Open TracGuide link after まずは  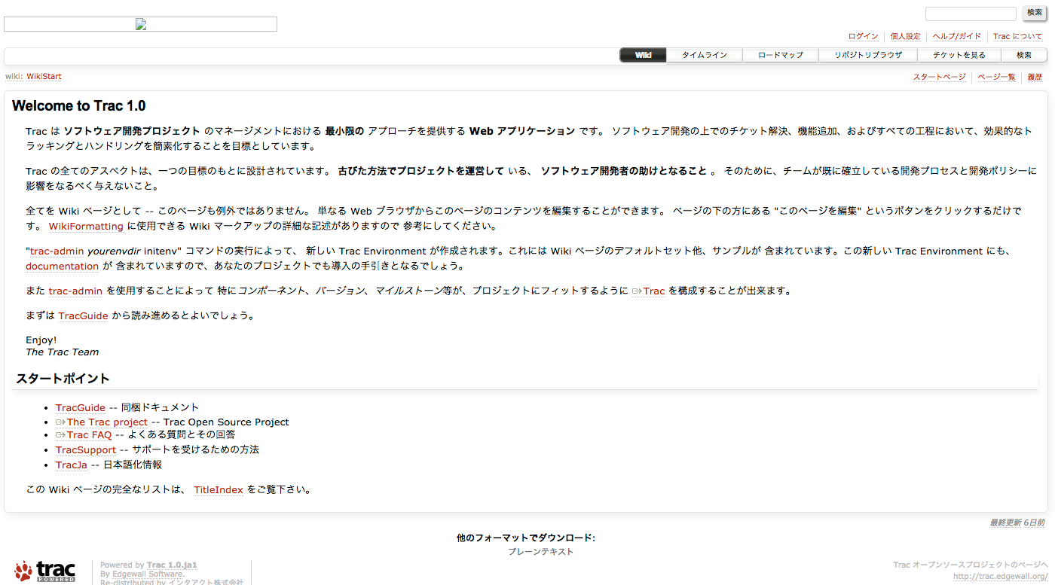(x=84, y=316)
